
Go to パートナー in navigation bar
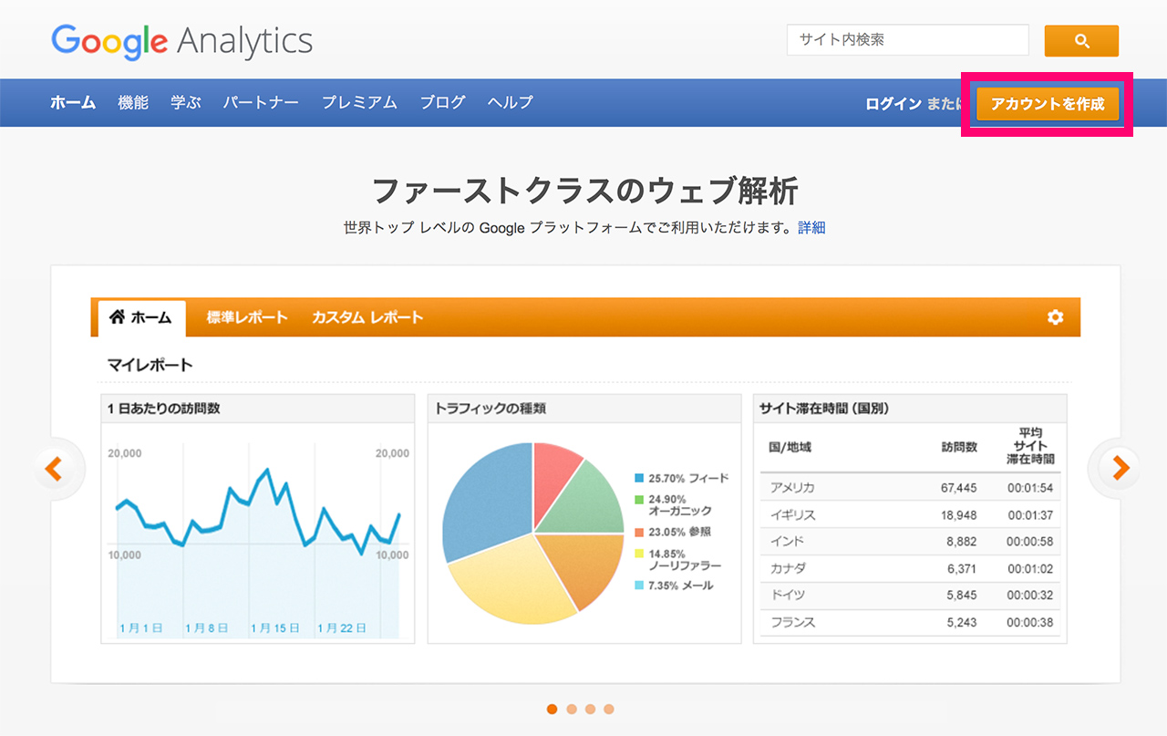coord(261,103)
